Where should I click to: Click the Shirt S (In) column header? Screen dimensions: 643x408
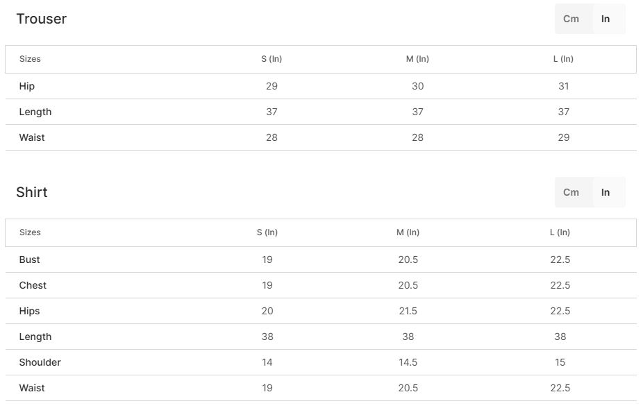tap(267, 232)
